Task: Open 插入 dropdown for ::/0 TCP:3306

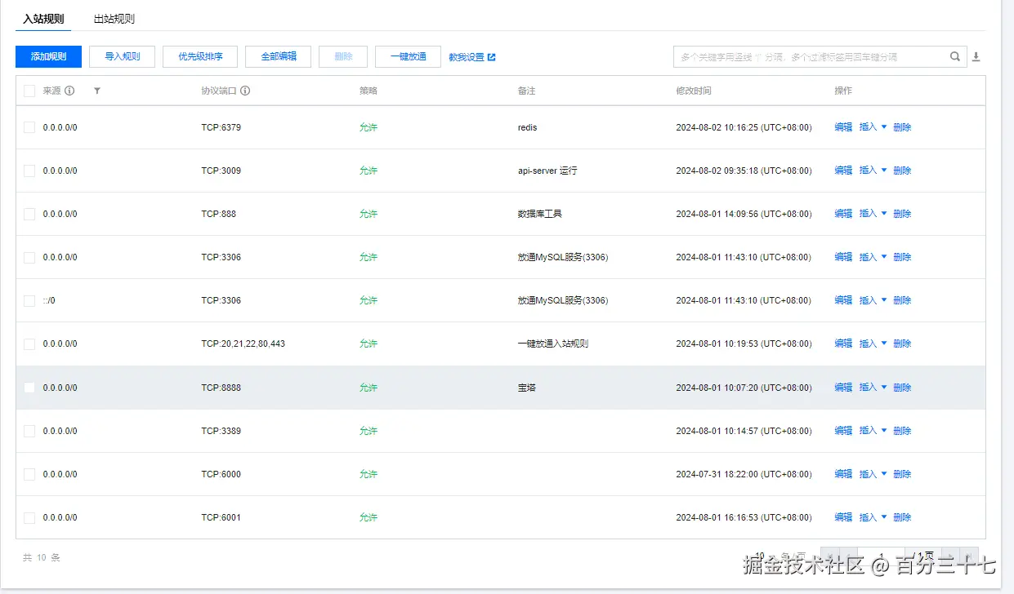Action: [873, 300]
